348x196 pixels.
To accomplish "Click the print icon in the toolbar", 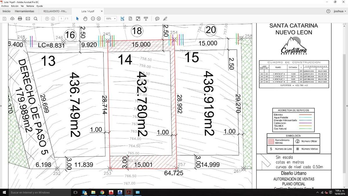I will pyautogui.click(x=20, y=19).
